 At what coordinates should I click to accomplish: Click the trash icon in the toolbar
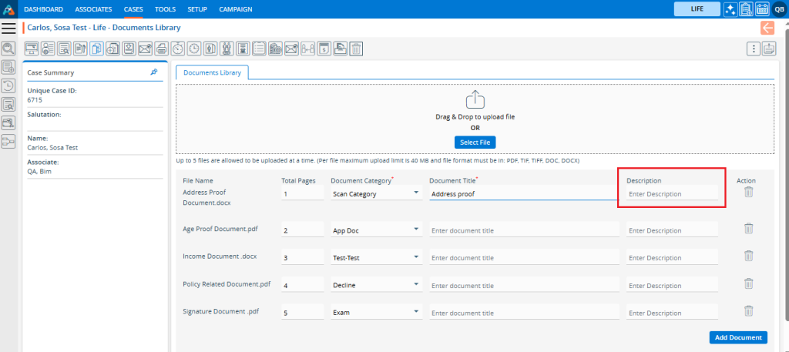356,49
